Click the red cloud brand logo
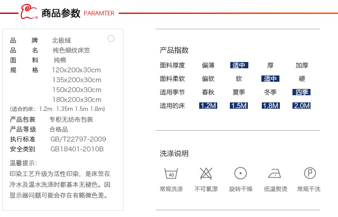 tap(29, 12)
